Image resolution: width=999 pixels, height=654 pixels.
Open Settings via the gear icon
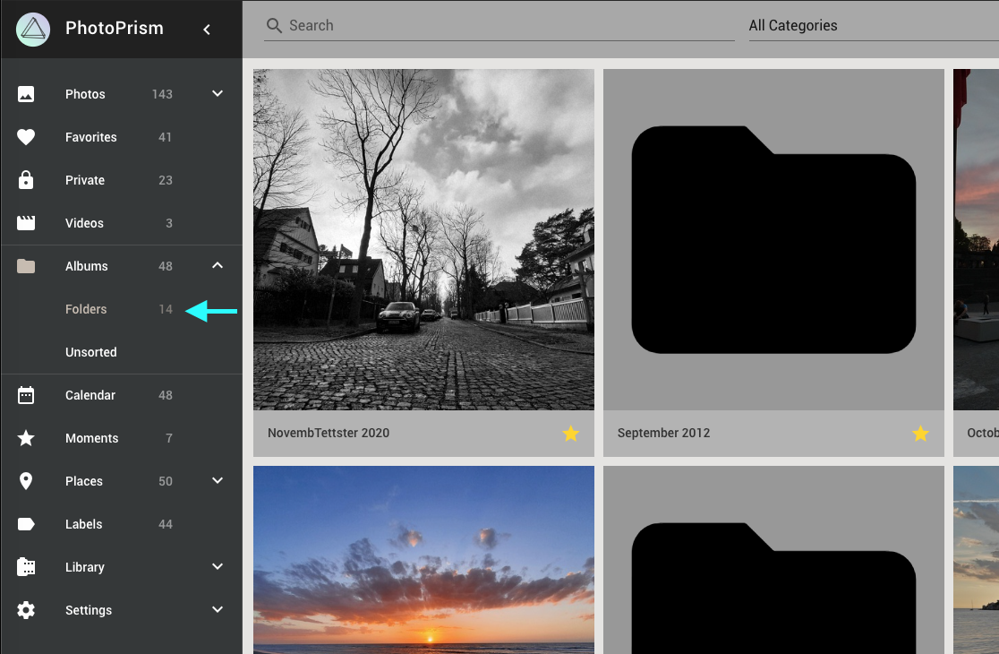coord(26,610)
